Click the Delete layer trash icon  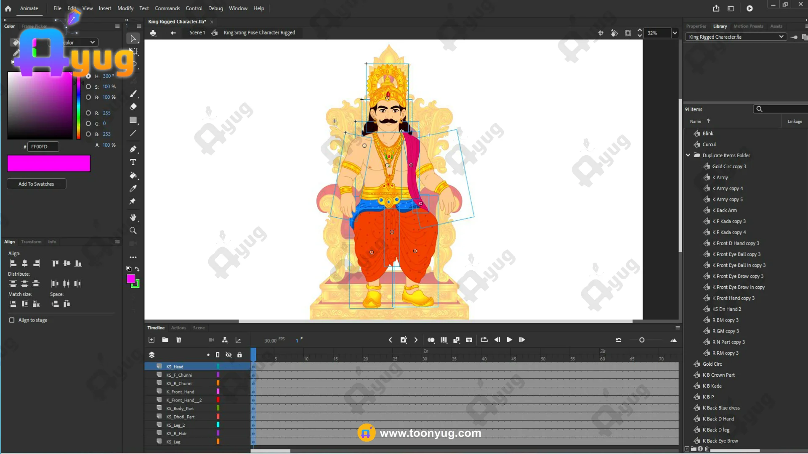pos(178,340)
